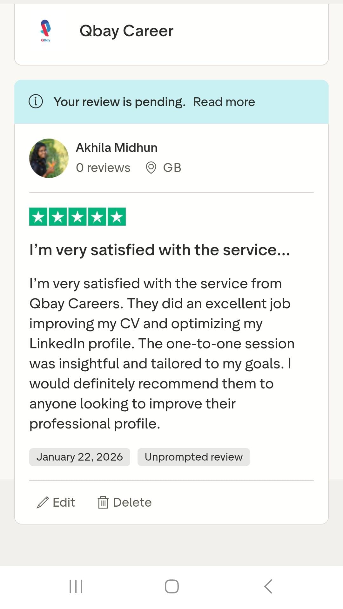
Task: Click the location pin icon next to GB
Action: pos(151,168)
